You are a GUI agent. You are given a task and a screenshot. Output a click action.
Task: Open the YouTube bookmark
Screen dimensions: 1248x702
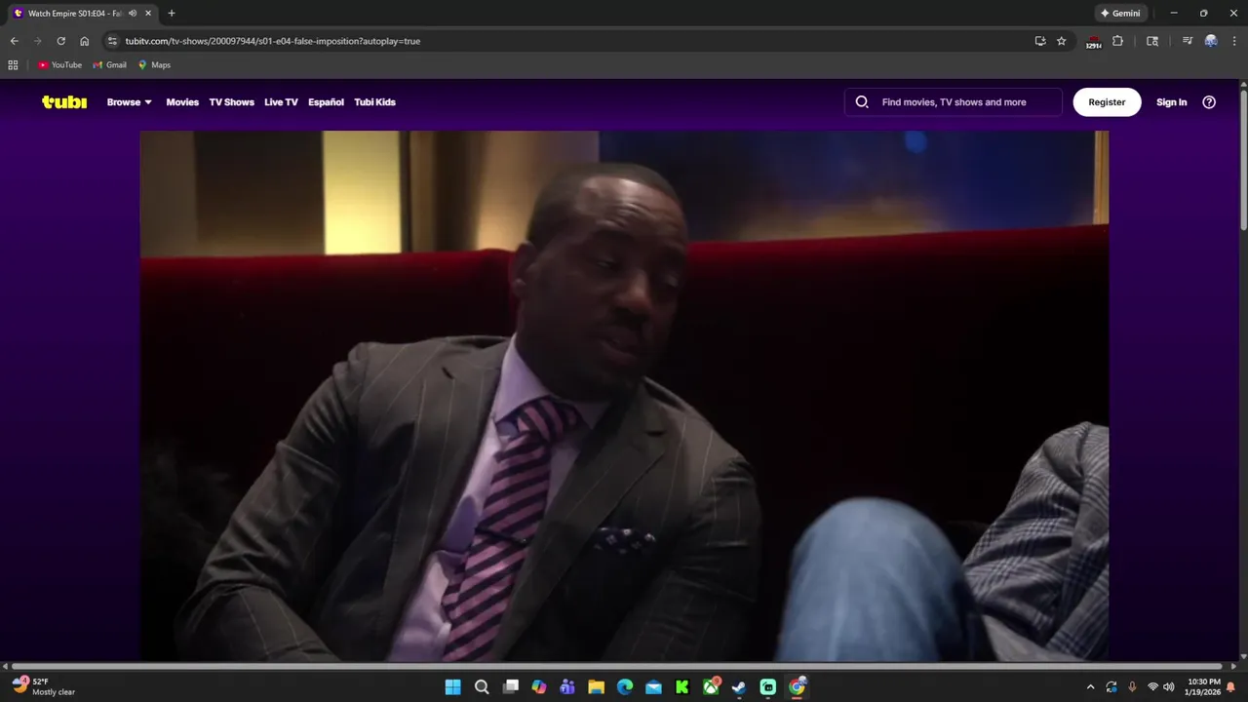coord(59,65)
